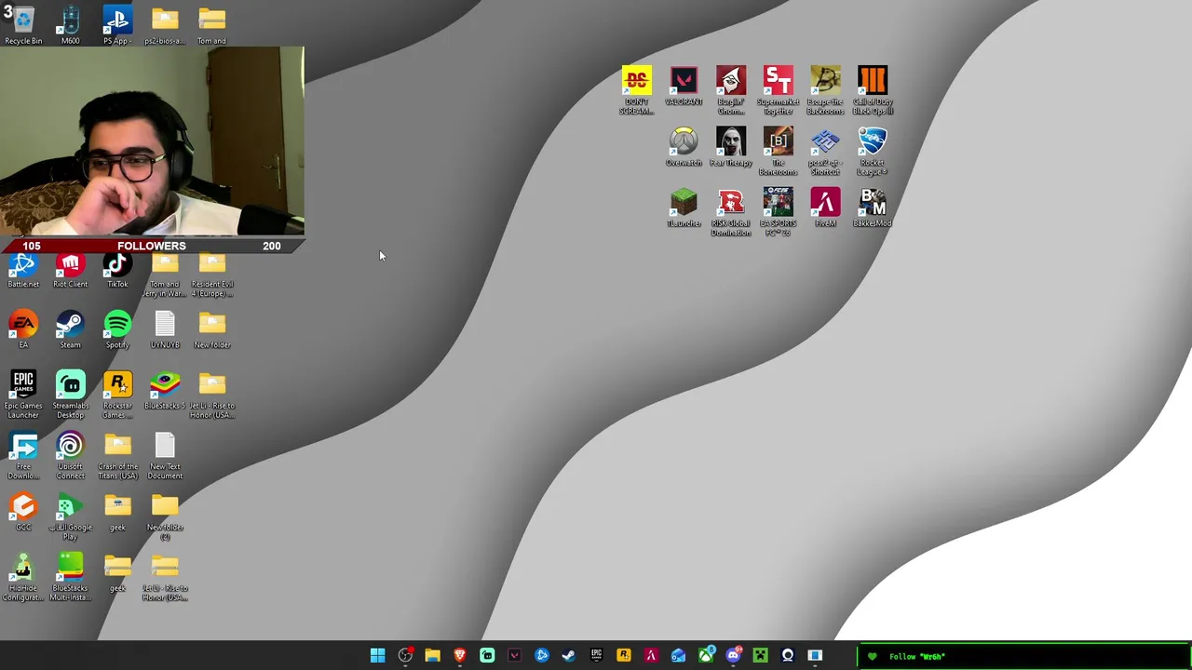The image size is (1192, 670).
Task: Open the UYNUYB text file
Action: point(165,329)
